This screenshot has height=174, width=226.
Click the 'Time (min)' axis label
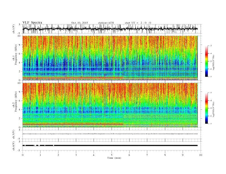[114, 158]
